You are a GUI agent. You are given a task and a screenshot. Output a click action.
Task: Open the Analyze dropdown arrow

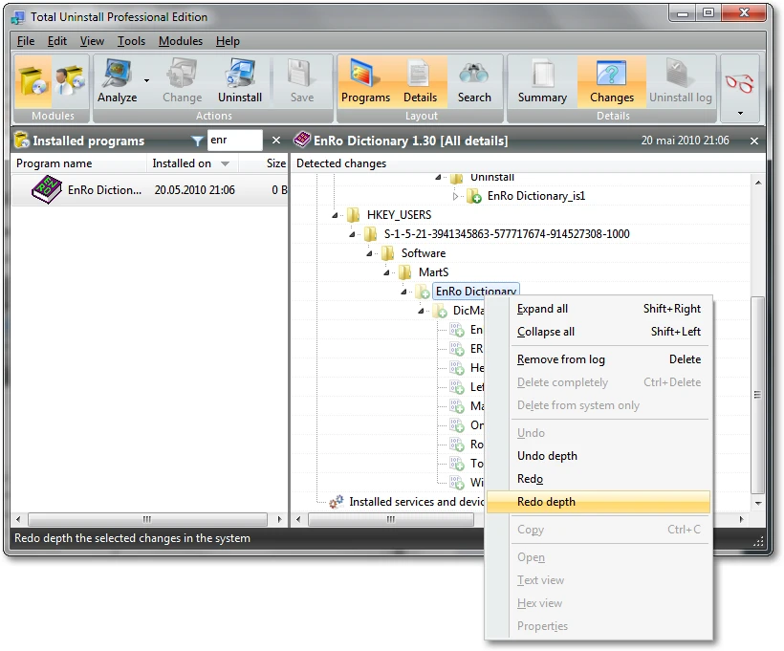pos(146,80)
